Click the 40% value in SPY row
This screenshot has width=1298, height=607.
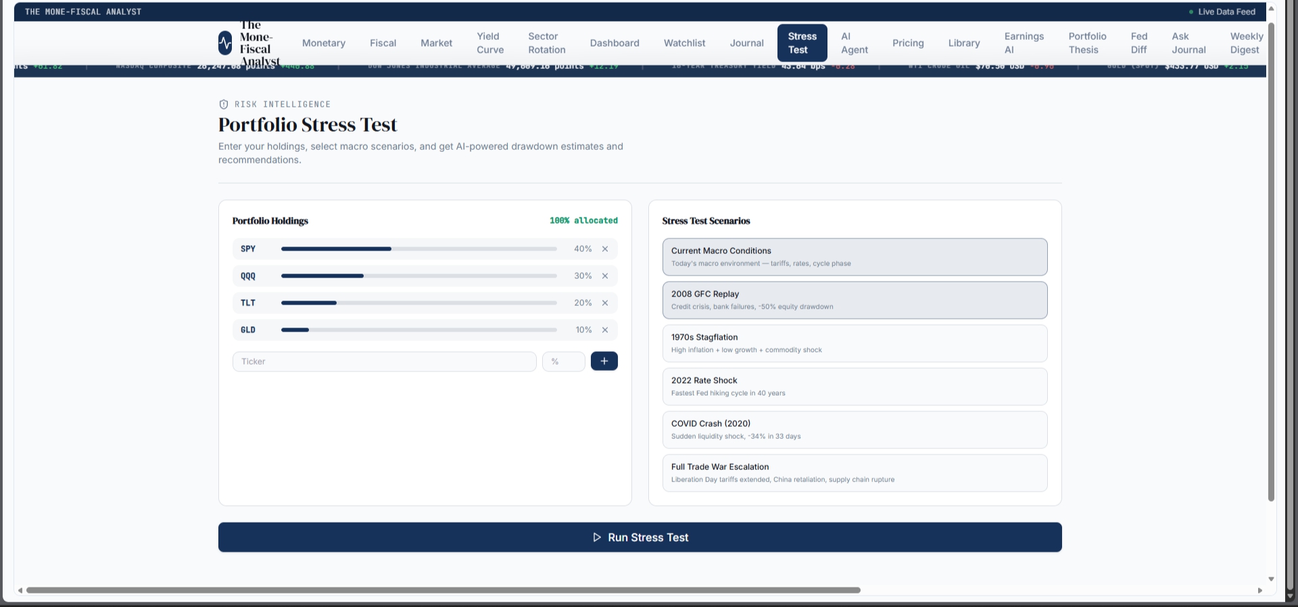point(583,249)
